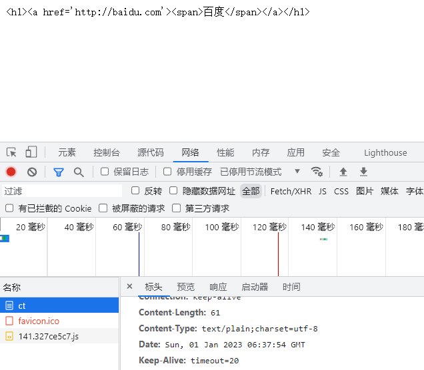Enable the 保留日志 checkbox
The height and width of the screenshot is (370, 424).
[x=105, y=172]
